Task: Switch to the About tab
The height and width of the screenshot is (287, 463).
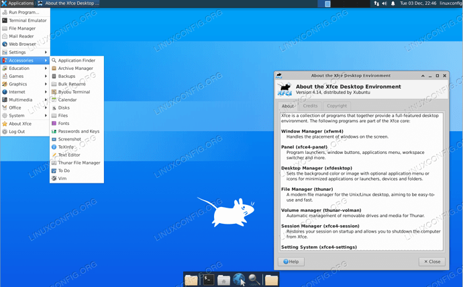Action: click(288, 106)
